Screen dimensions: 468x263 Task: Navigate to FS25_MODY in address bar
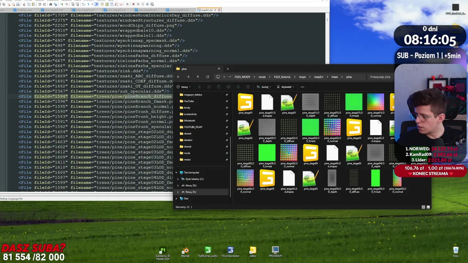[242, 77]
